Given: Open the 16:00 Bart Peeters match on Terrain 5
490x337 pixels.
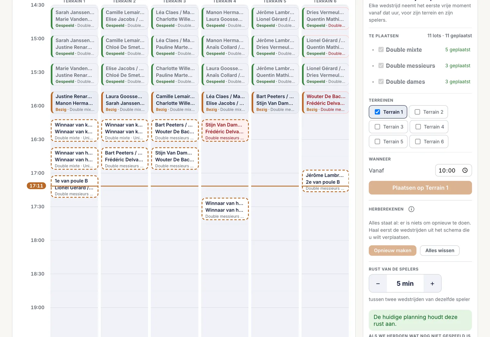Looking at the screenshot, I should pyautogui.click(x=275, y=103).
